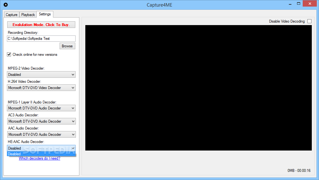Click the AC3 Audio Decoder: label

(x=23, y=115)
